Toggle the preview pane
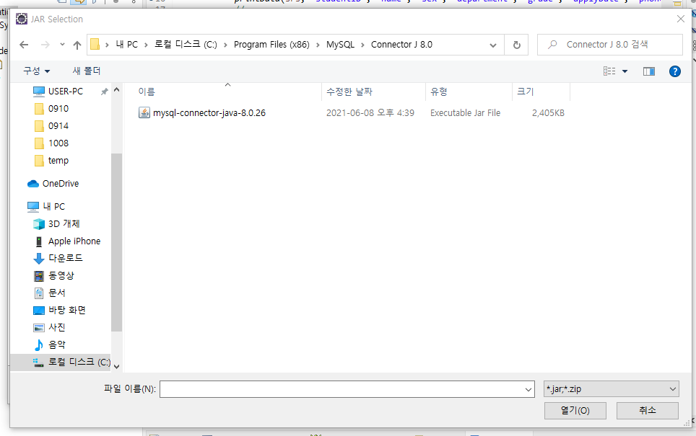 [x=649, y=71]
